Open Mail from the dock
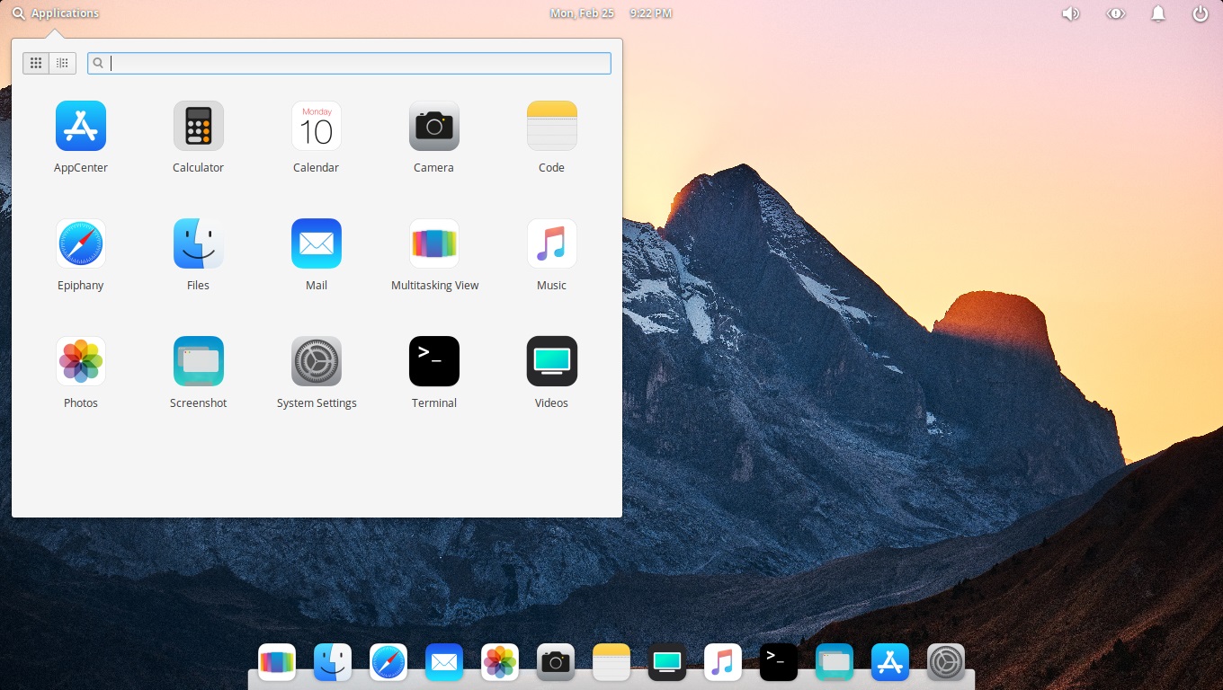 (x=444, y=663)
